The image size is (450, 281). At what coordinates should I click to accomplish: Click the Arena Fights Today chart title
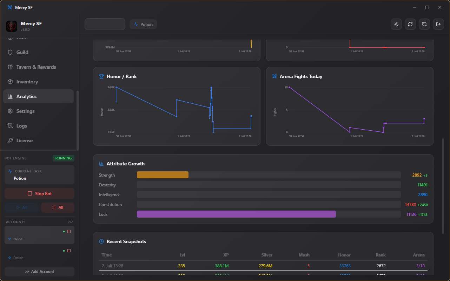(x=301, y=76)
